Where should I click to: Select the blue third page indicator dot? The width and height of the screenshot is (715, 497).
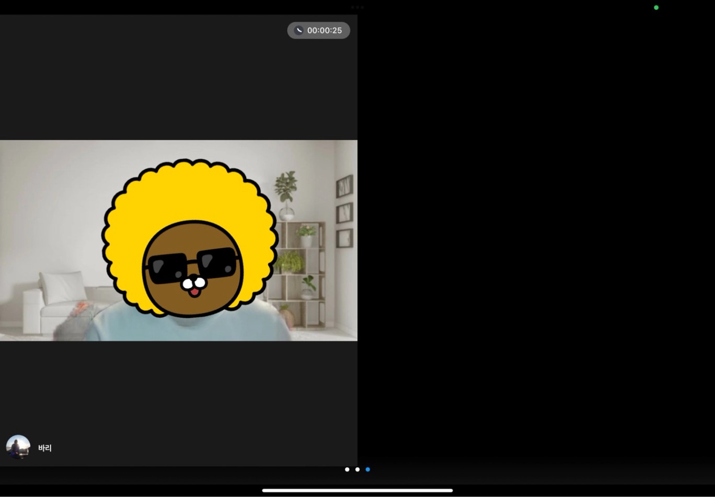click(x=368, y=469)
